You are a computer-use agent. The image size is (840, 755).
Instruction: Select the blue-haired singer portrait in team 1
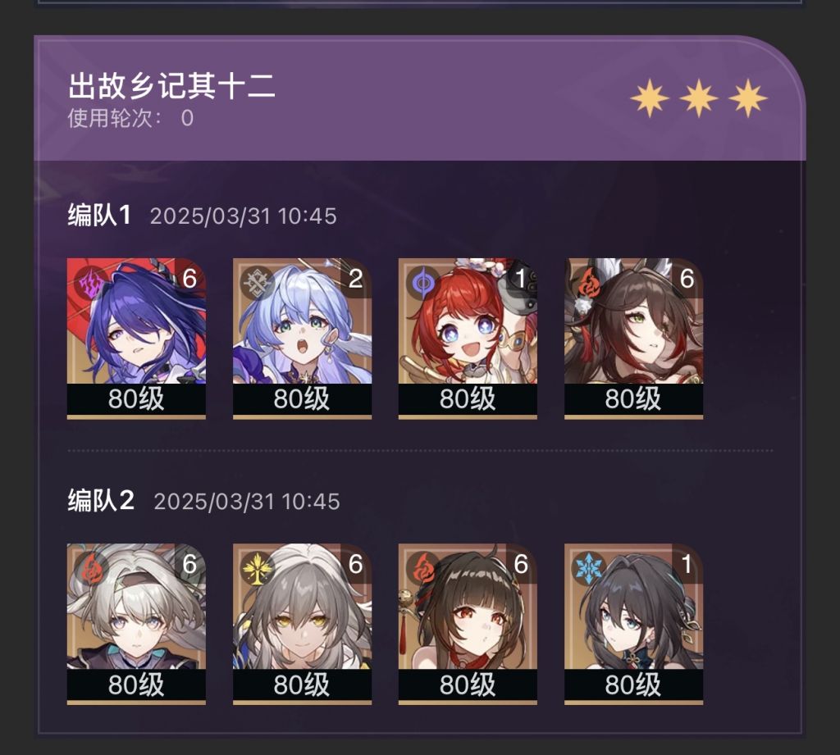pos(302,338)
